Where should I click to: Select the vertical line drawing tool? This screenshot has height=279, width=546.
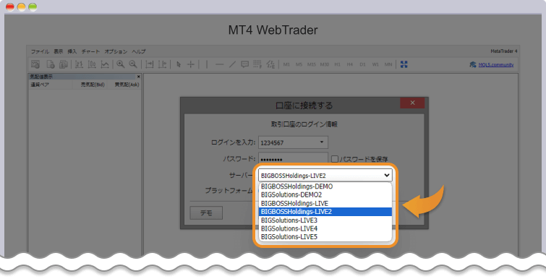(x=207, y=64)
